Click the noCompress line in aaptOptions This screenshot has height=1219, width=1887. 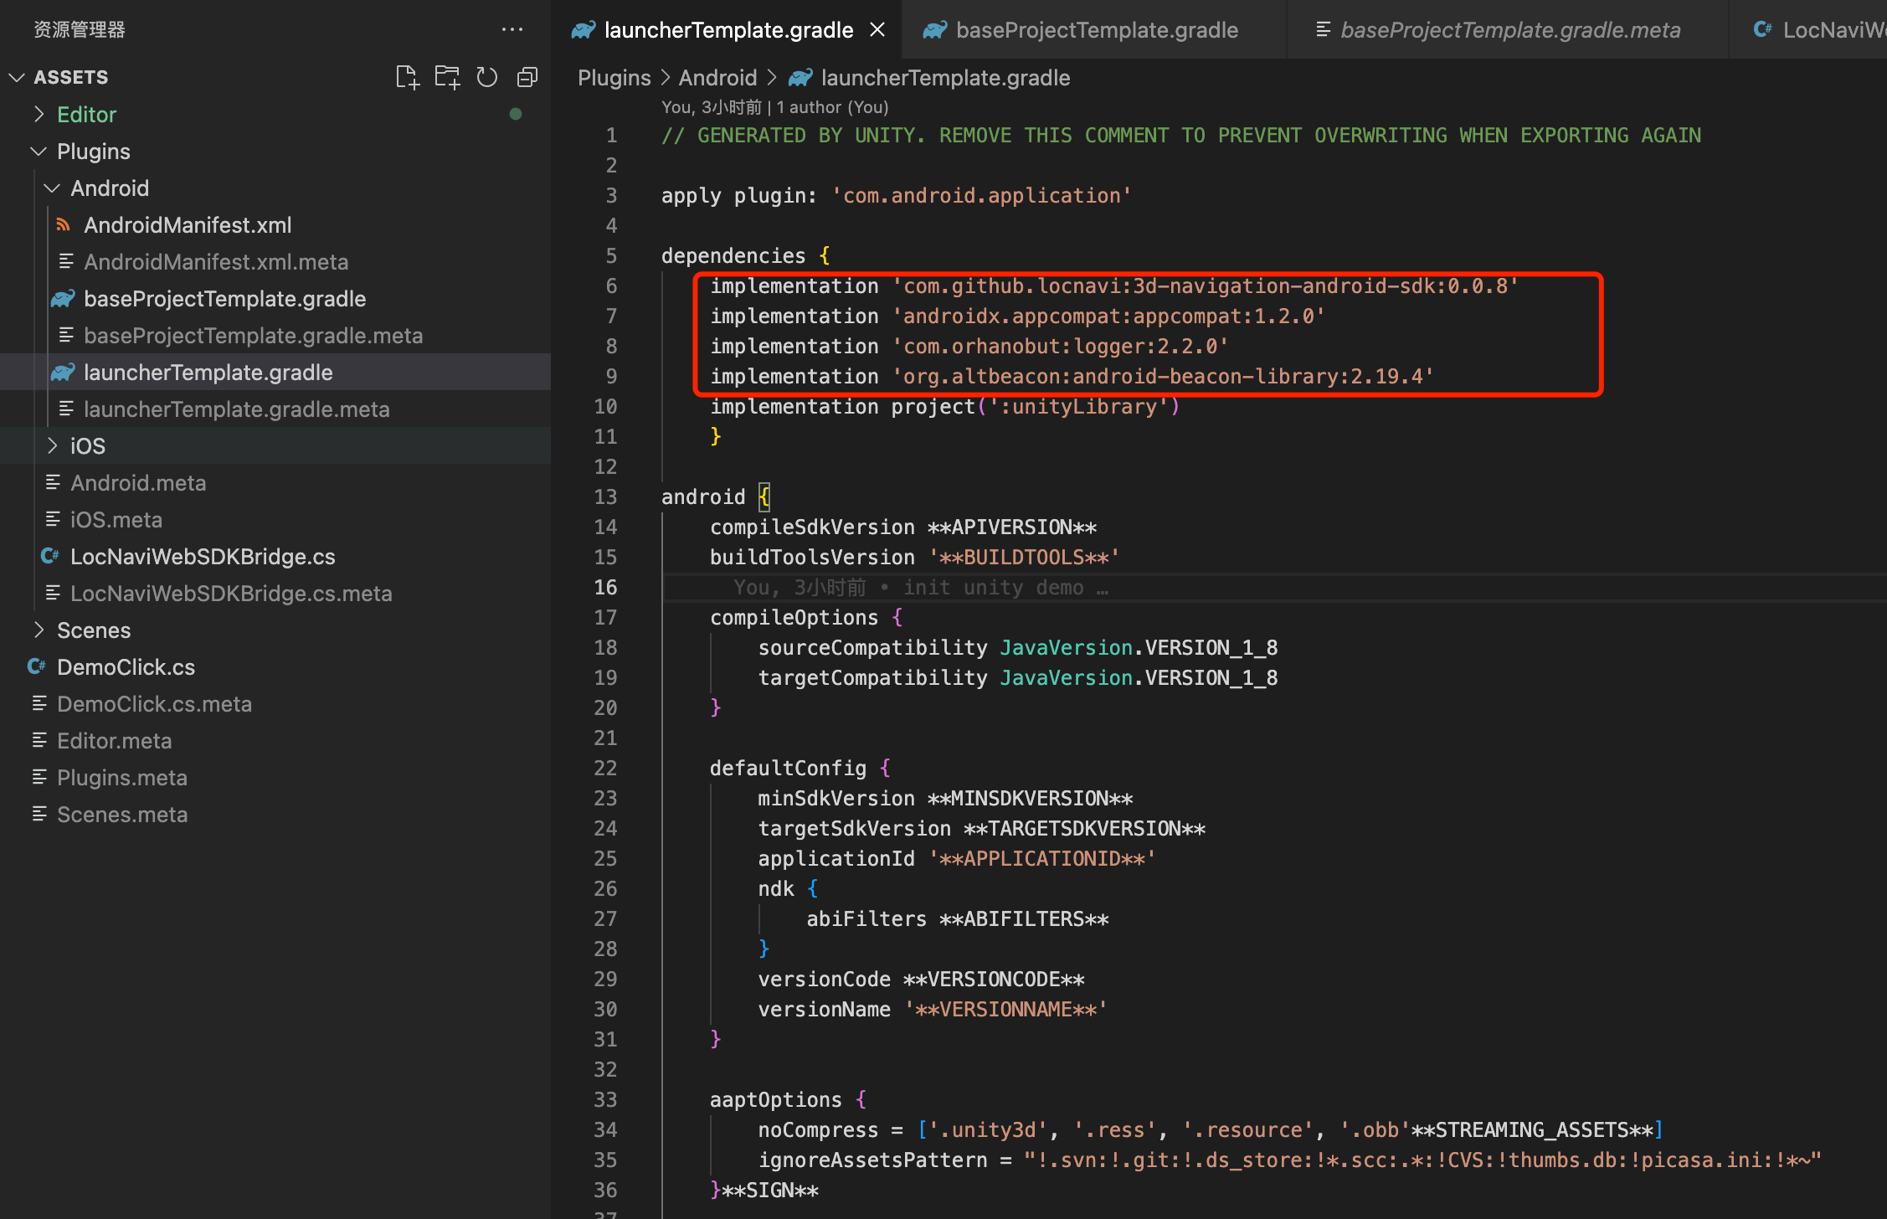pyautogui.click(x=1211, y=1129)
